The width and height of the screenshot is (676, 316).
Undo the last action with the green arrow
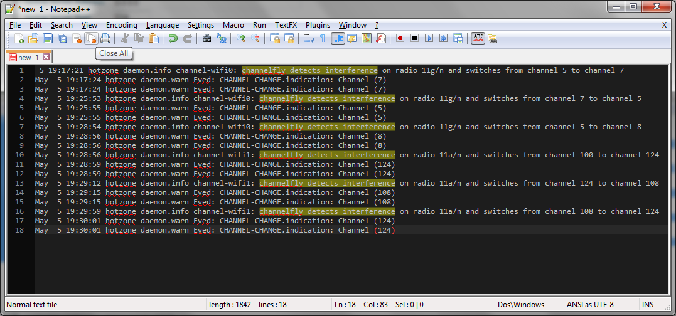tap(173, 39)
